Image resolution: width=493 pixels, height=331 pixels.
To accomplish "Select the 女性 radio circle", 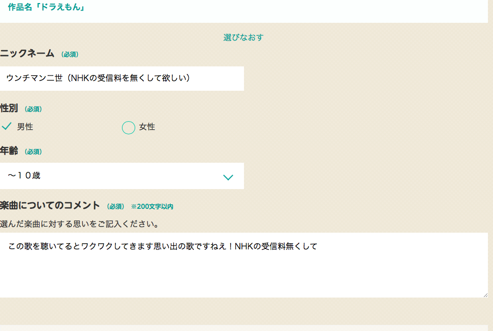I will 129,128.
